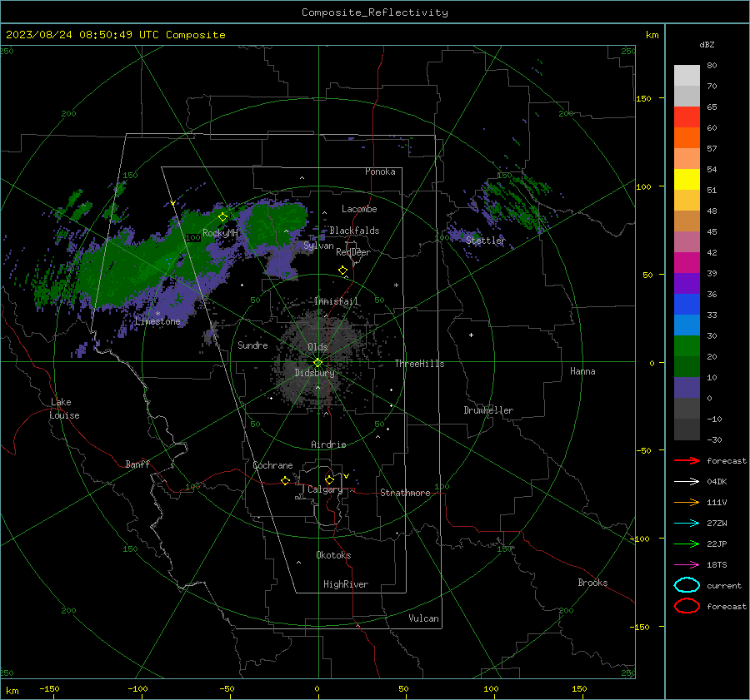Click the Limestone label
Screen dimensions: 750x700
pyautogui.click(x=157, y=321)
